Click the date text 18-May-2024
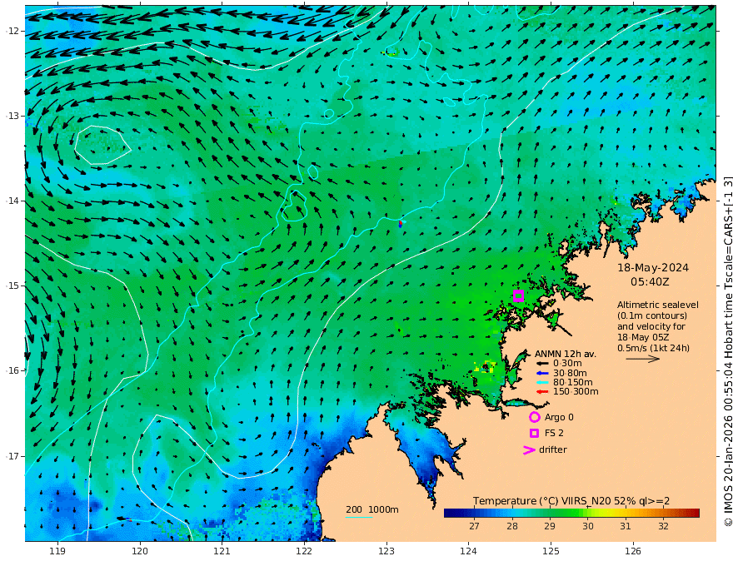The width and height of the screenshot is (733, 566). coord(653,267)
